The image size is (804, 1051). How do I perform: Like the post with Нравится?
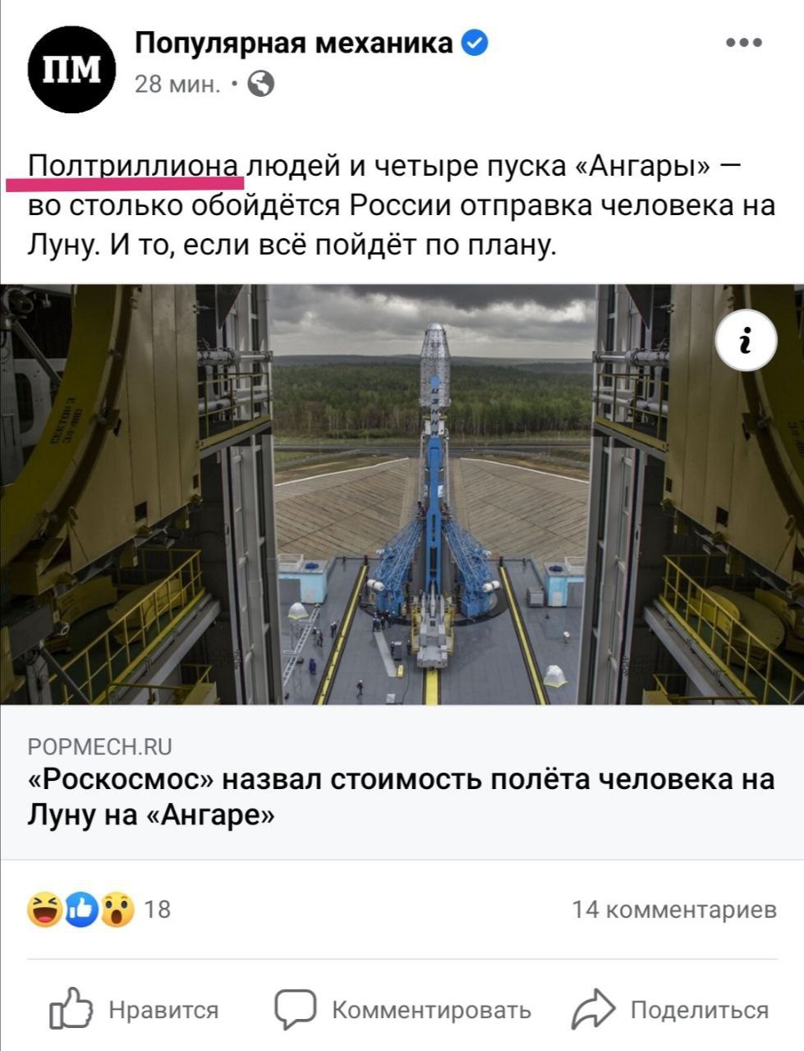134,1009
